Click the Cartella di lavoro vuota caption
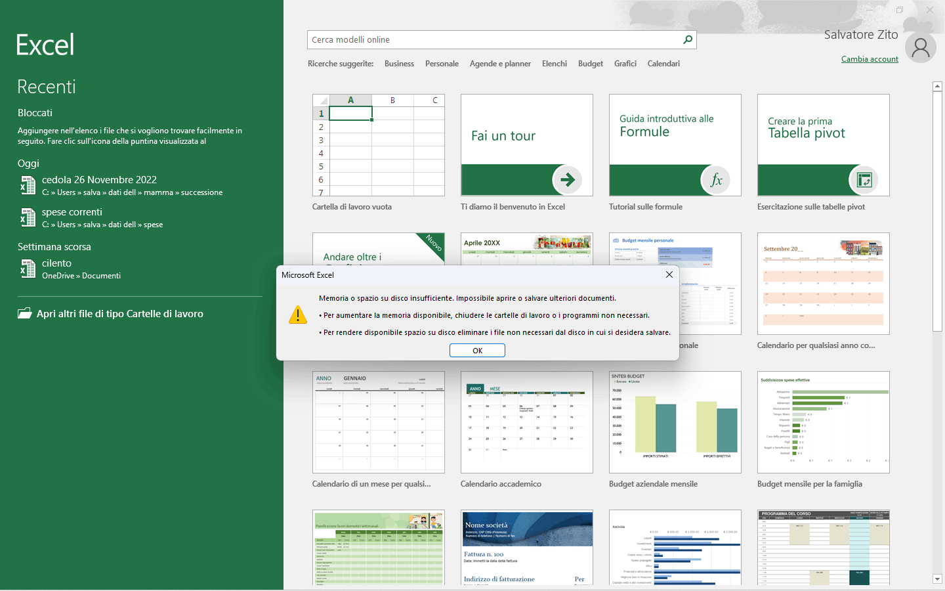This screenshot has width=945, height=591. pyautogui.click(x=352, y=207)
